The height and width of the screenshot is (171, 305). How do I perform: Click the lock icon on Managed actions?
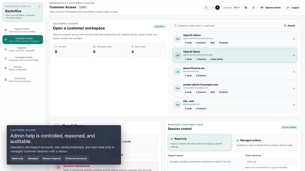pyautogui.click(x=238, y=140)
